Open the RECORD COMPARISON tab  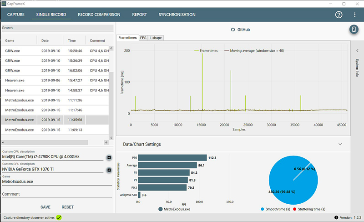(99, 15)
